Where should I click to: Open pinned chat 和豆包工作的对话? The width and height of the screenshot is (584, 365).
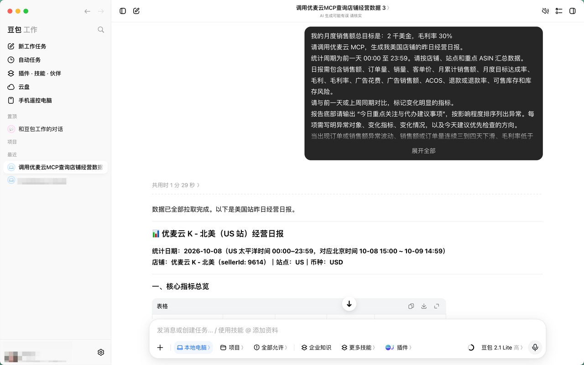tap(55, 129)
